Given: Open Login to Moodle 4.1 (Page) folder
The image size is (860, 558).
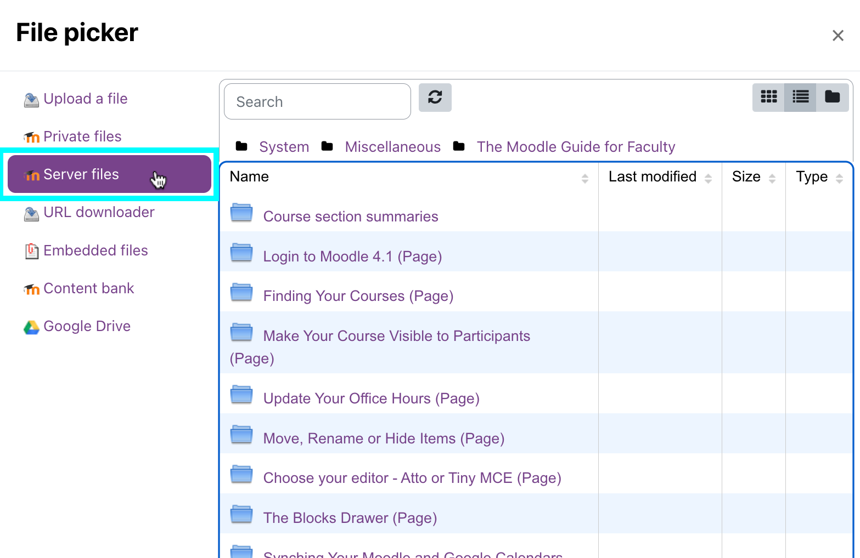Looking at the screenshot, I should [x=352, y=257].
